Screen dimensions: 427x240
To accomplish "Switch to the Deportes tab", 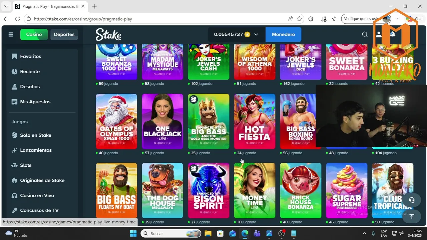I will (x=64, y=34).
